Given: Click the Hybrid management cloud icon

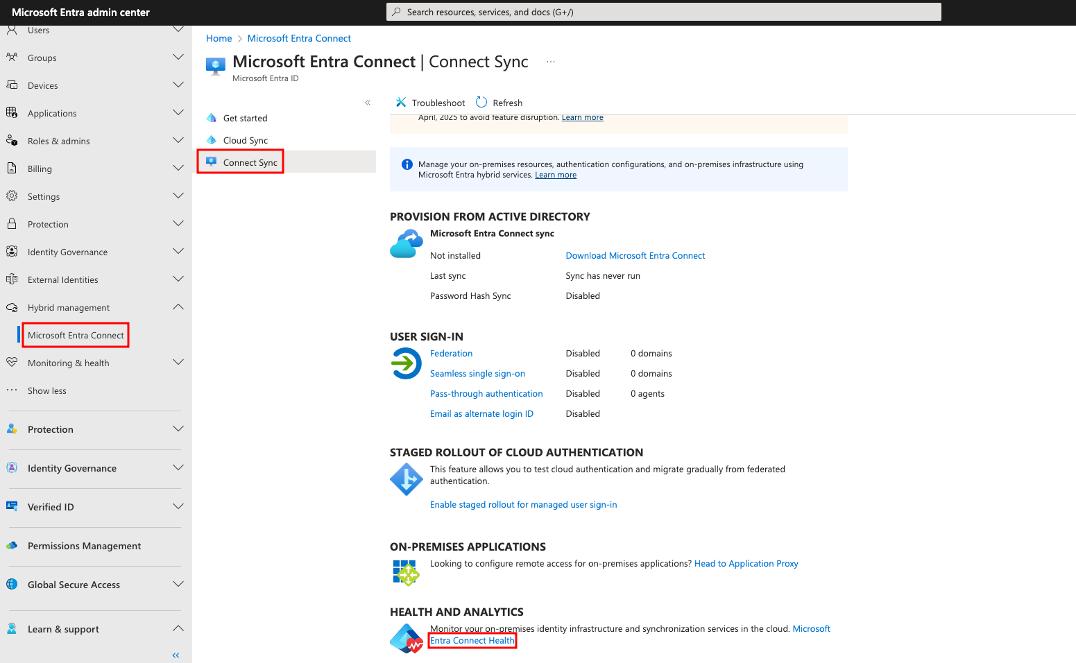Looking at the screenshot, I should click(x=12, y=307).
